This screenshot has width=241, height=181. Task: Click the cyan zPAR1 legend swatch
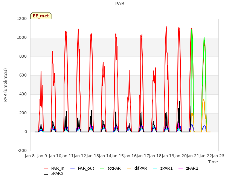click(155, 169)
